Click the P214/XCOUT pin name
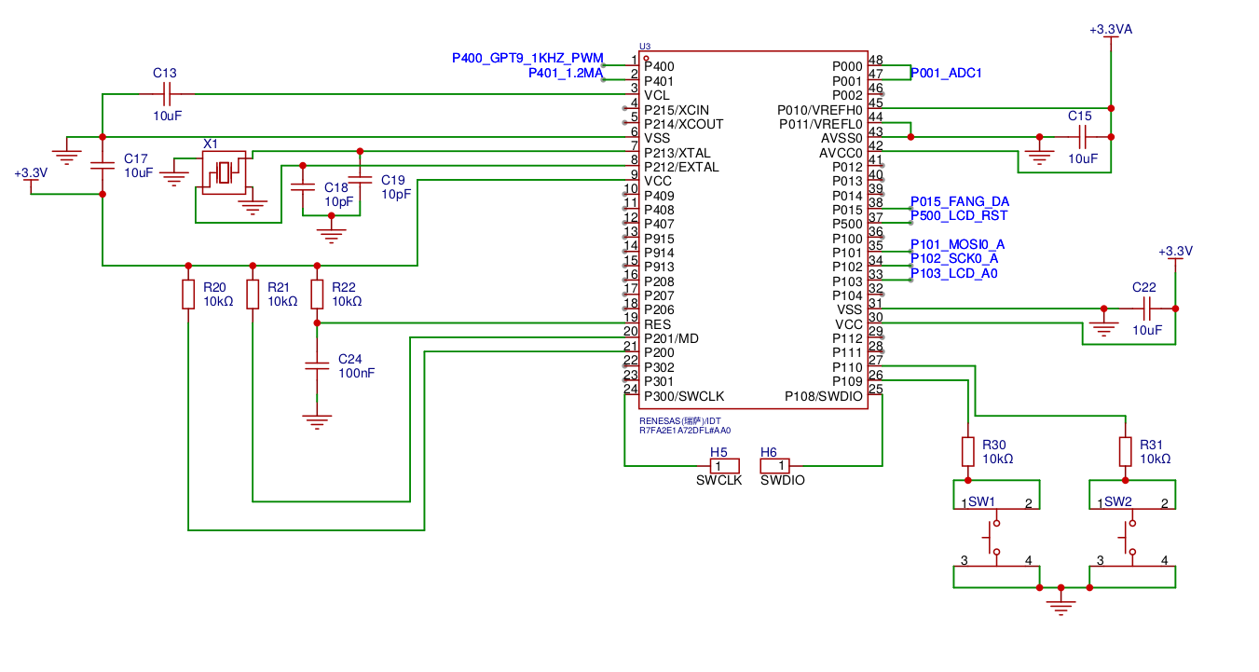The width and height of the screenshot is (1259, 672). point(683,124)
